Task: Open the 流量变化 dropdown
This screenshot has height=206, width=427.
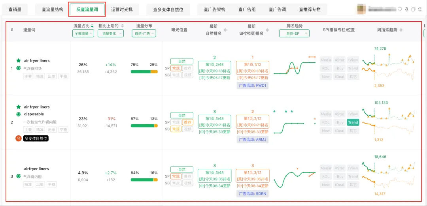Action: point(111,34)
